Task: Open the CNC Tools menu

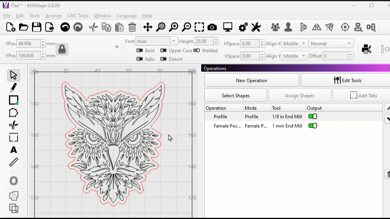Action: 78,16
